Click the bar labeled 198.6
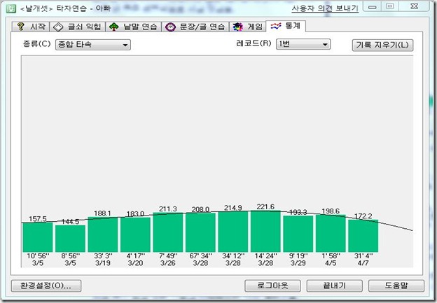This screenshot has width=437, height=303. (x=331, y=234)
